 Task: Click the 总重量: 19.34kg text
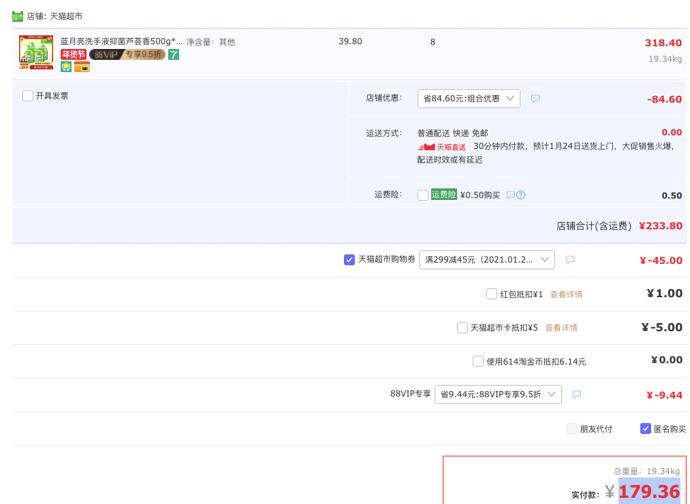click(x=647, y=471)
